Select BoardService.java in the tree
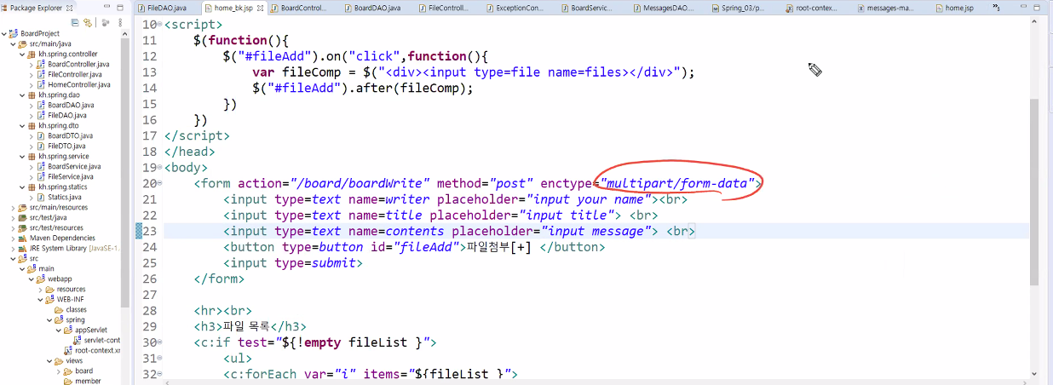Image resolution: width=1053 pixels, height=385 pixels. (74, 166)
